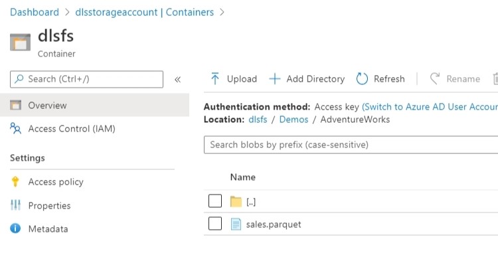This screenshot has height=253, width=498.
Task: Go to Dashboard breadcrumb link
Action: (x=35, y=12)
